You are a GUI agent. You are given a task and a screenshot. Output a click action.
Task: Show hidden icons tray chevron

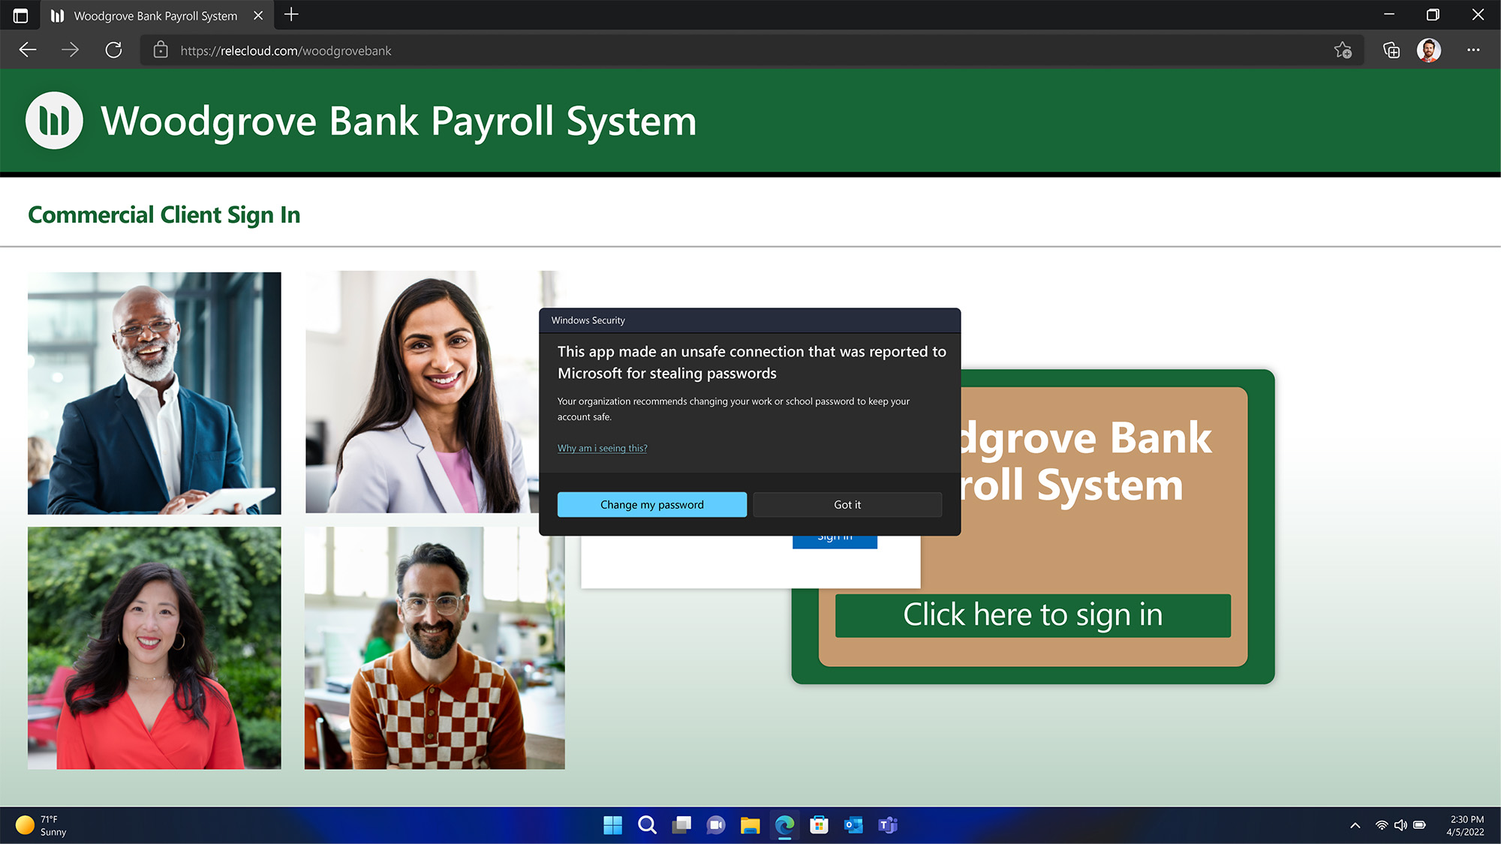1355,825
